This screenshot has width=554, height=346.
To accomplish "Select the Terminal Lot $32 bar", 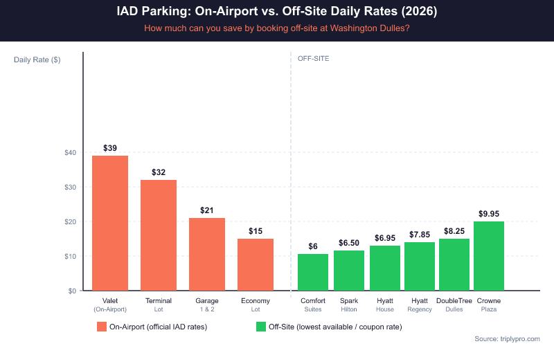I will [x=159, y=235].
